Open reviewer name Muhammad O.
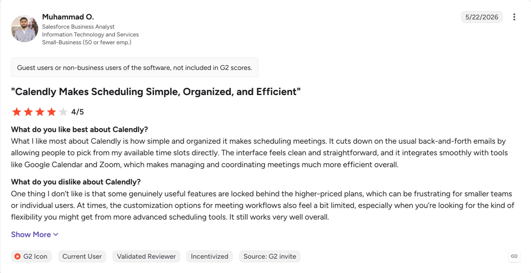 pos(68,17)
